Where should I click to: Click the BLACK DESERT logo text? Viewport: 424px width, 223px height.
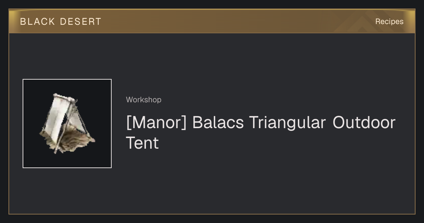(61, 22)
